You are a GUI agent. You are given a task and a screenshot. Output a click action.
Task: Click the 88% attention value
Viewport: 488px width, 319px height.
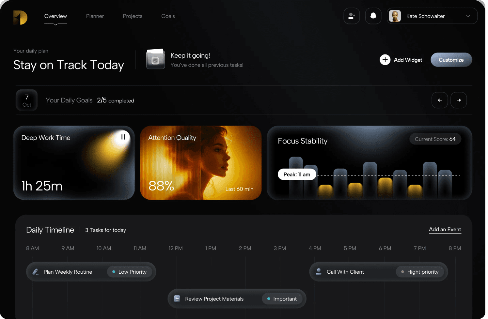(161, 186)
